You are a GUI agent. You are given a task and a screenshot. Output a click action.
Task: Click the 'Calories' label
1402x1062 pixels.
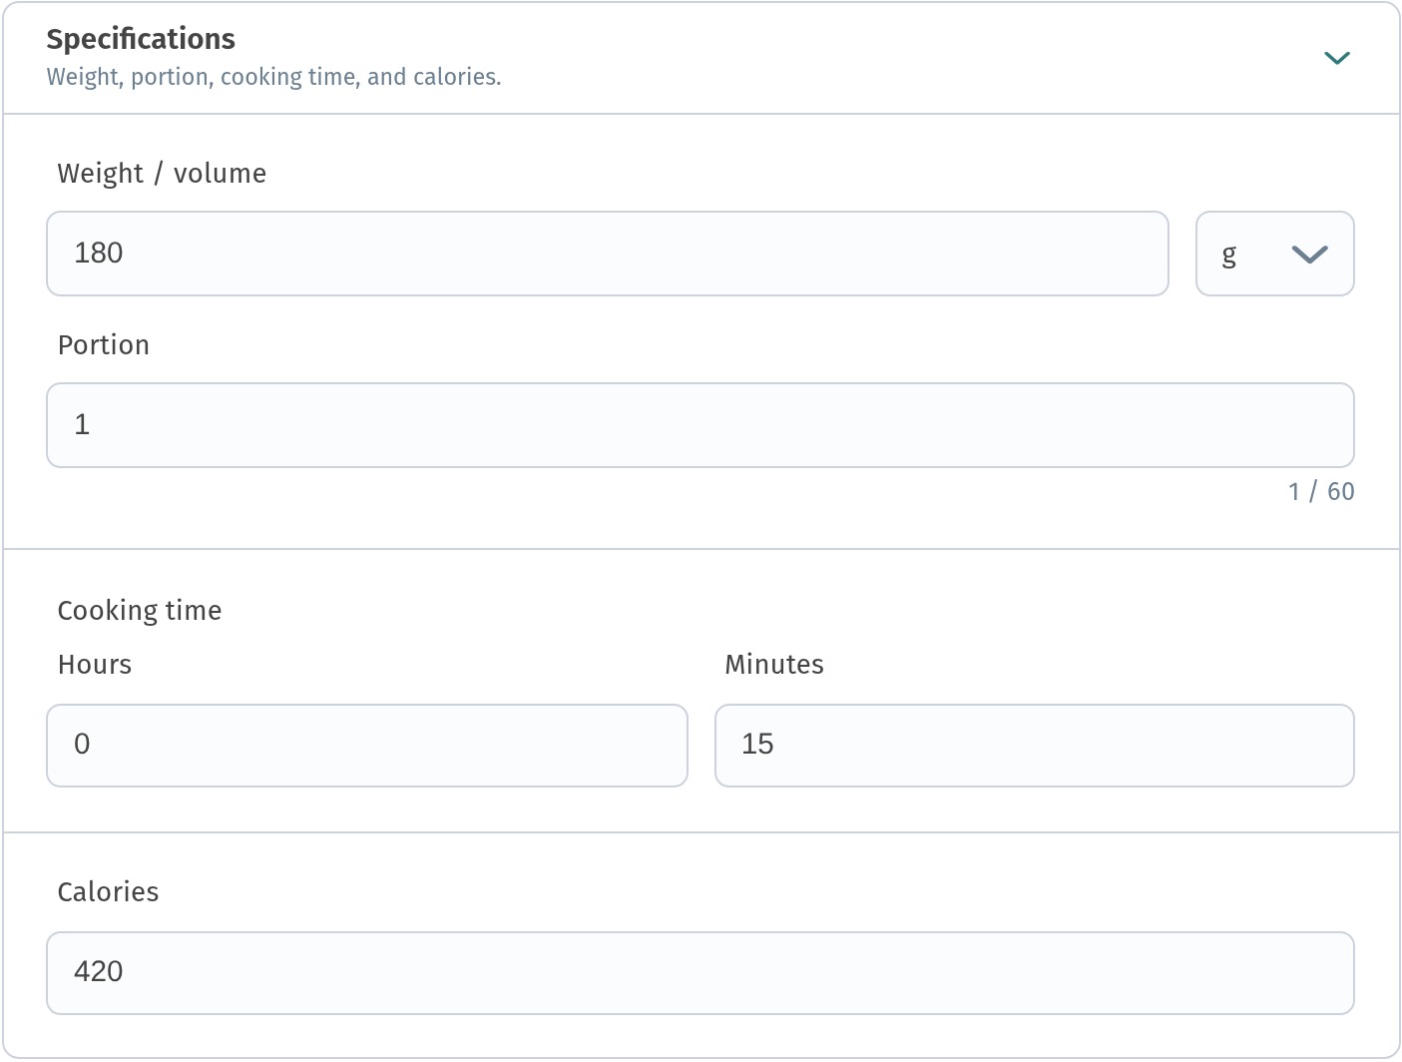108,892
